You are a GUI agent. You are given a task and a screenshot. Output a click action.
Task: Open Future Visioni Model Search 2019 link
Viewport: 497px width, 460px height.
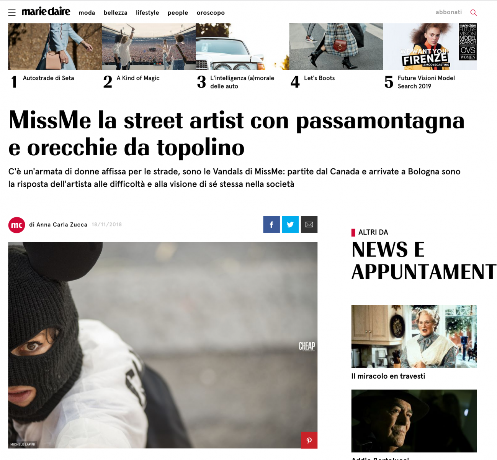[x=426, y=82]
